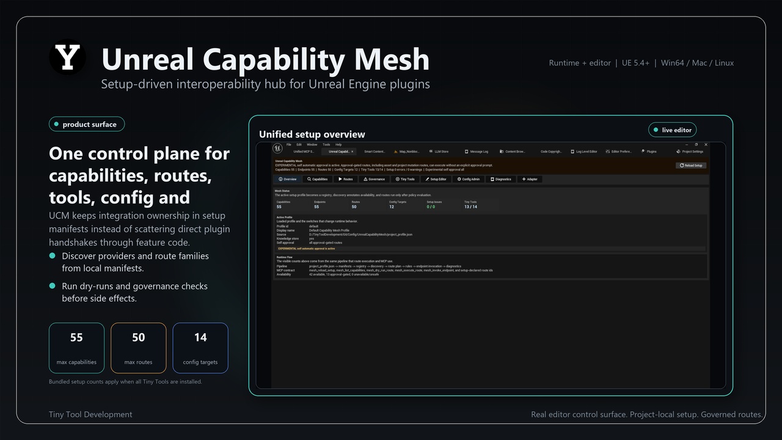Viewport: 782px width, 440px height.
Task: Open the Message Log tab icon
Action: (x=466, y=152)
